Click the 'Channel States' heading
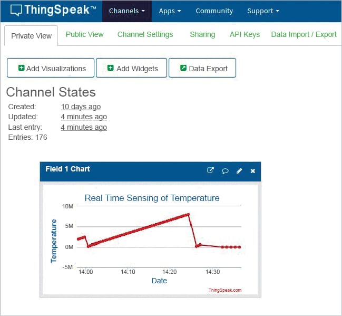The height and width of the screenshot is (316, 342). (x=51, y=92)
